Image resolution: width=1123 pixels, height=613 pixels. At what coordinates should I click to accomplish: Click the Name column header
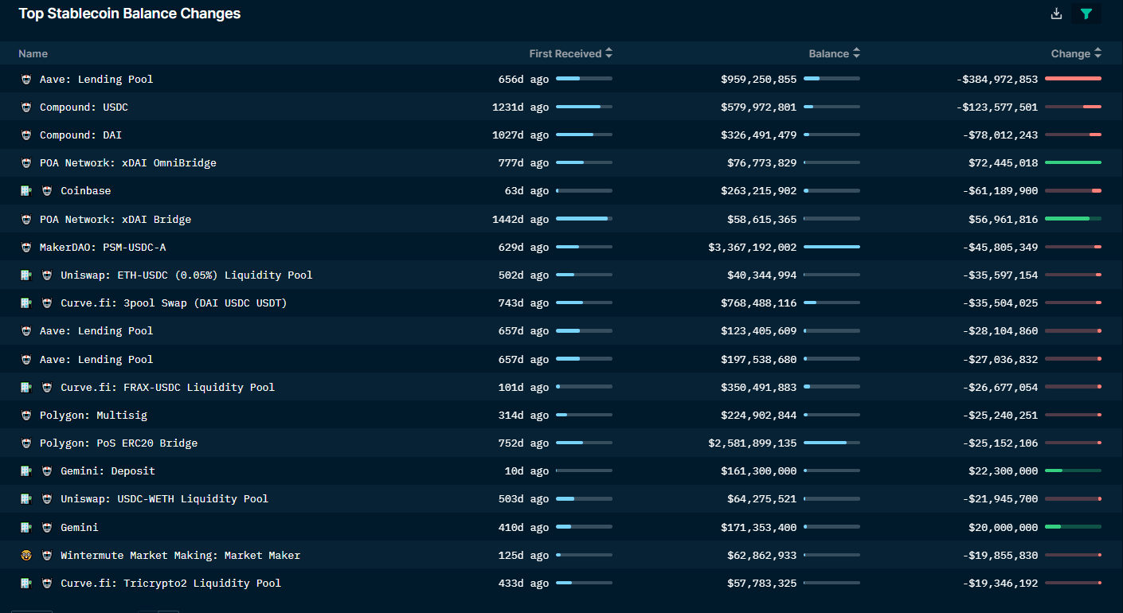pyautogui.click(x=33, y=53)
